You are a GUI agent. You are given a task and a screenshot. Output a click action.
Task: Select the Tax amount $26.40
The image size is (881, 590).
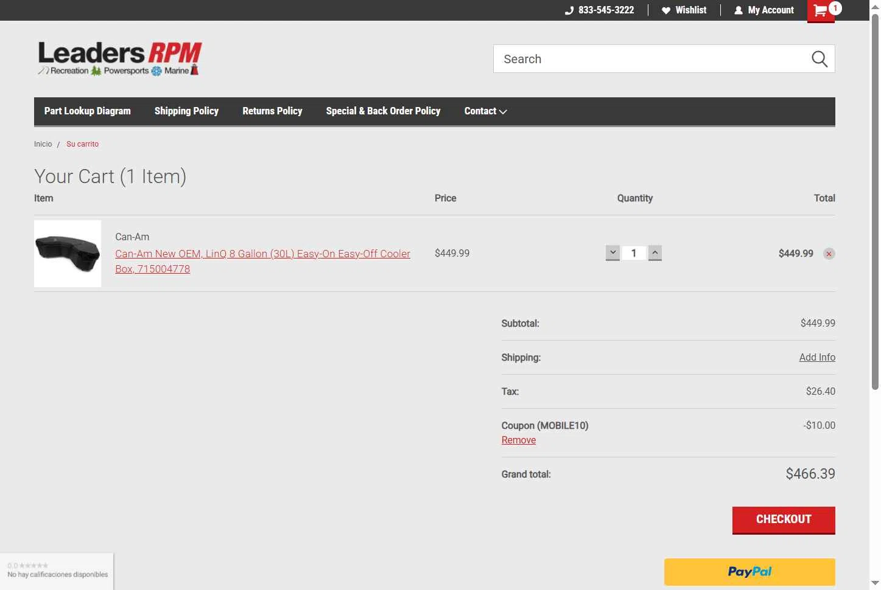821,391
